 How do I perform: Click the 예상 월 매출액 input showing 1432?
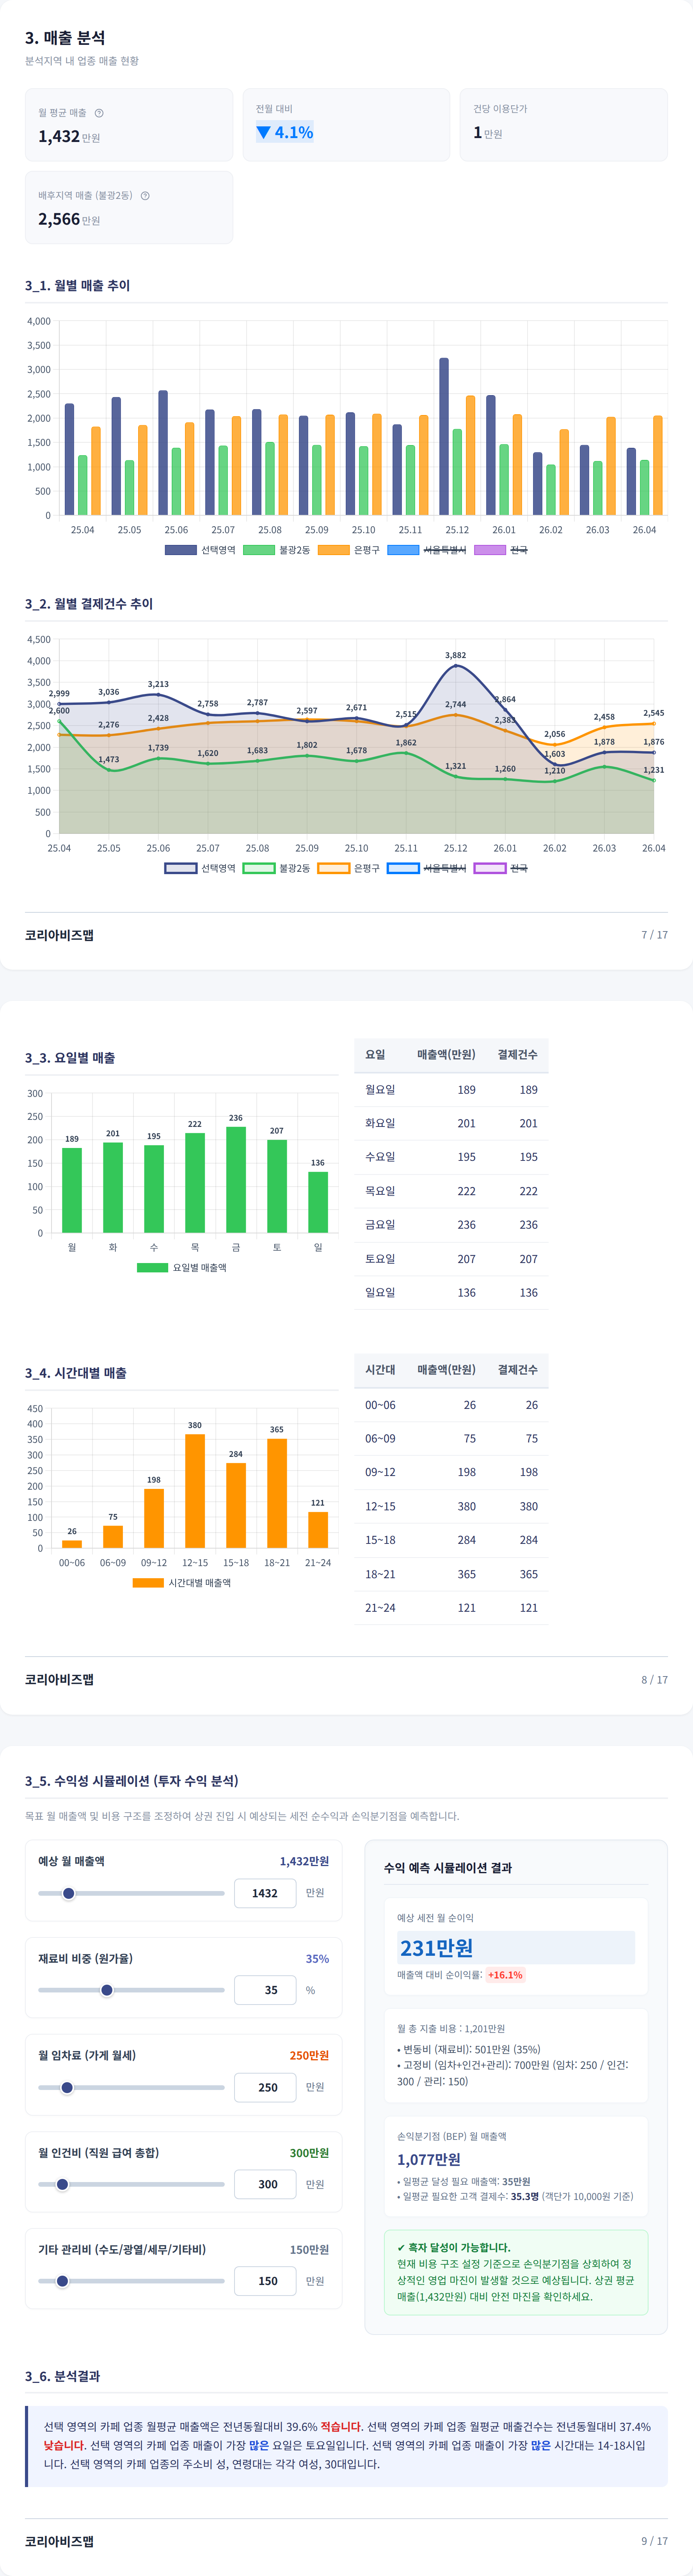265,1893
